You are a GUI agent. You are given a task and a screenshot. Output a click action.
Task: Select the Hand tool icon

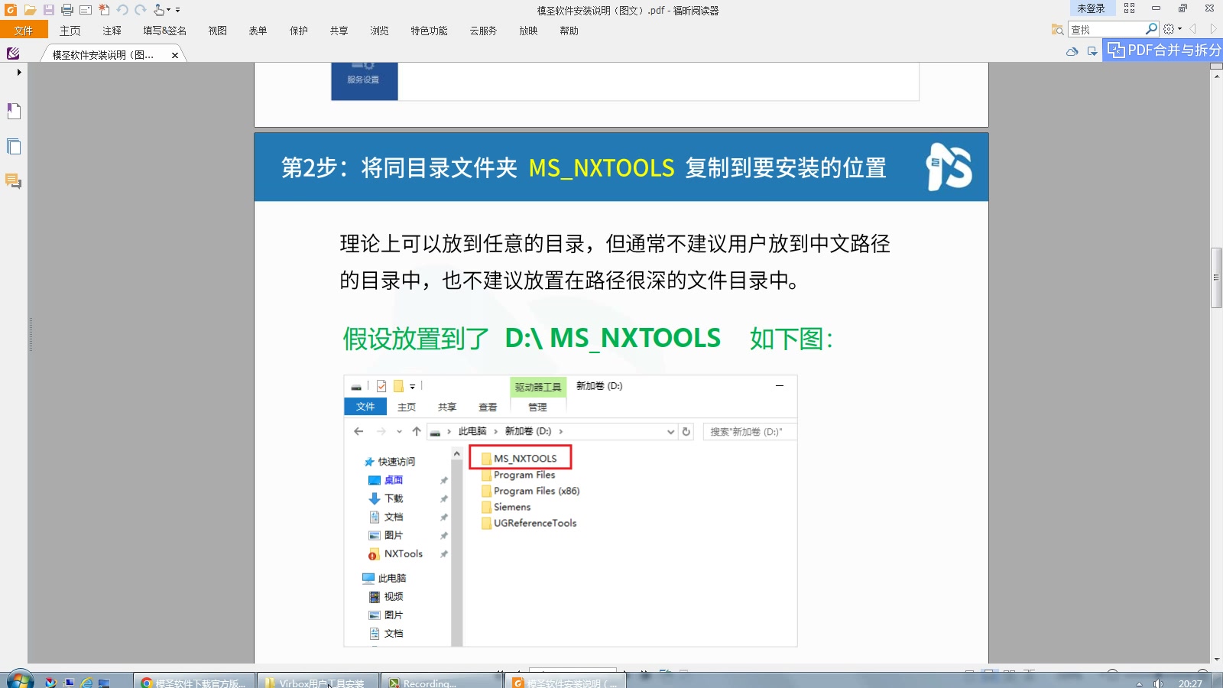158,10
